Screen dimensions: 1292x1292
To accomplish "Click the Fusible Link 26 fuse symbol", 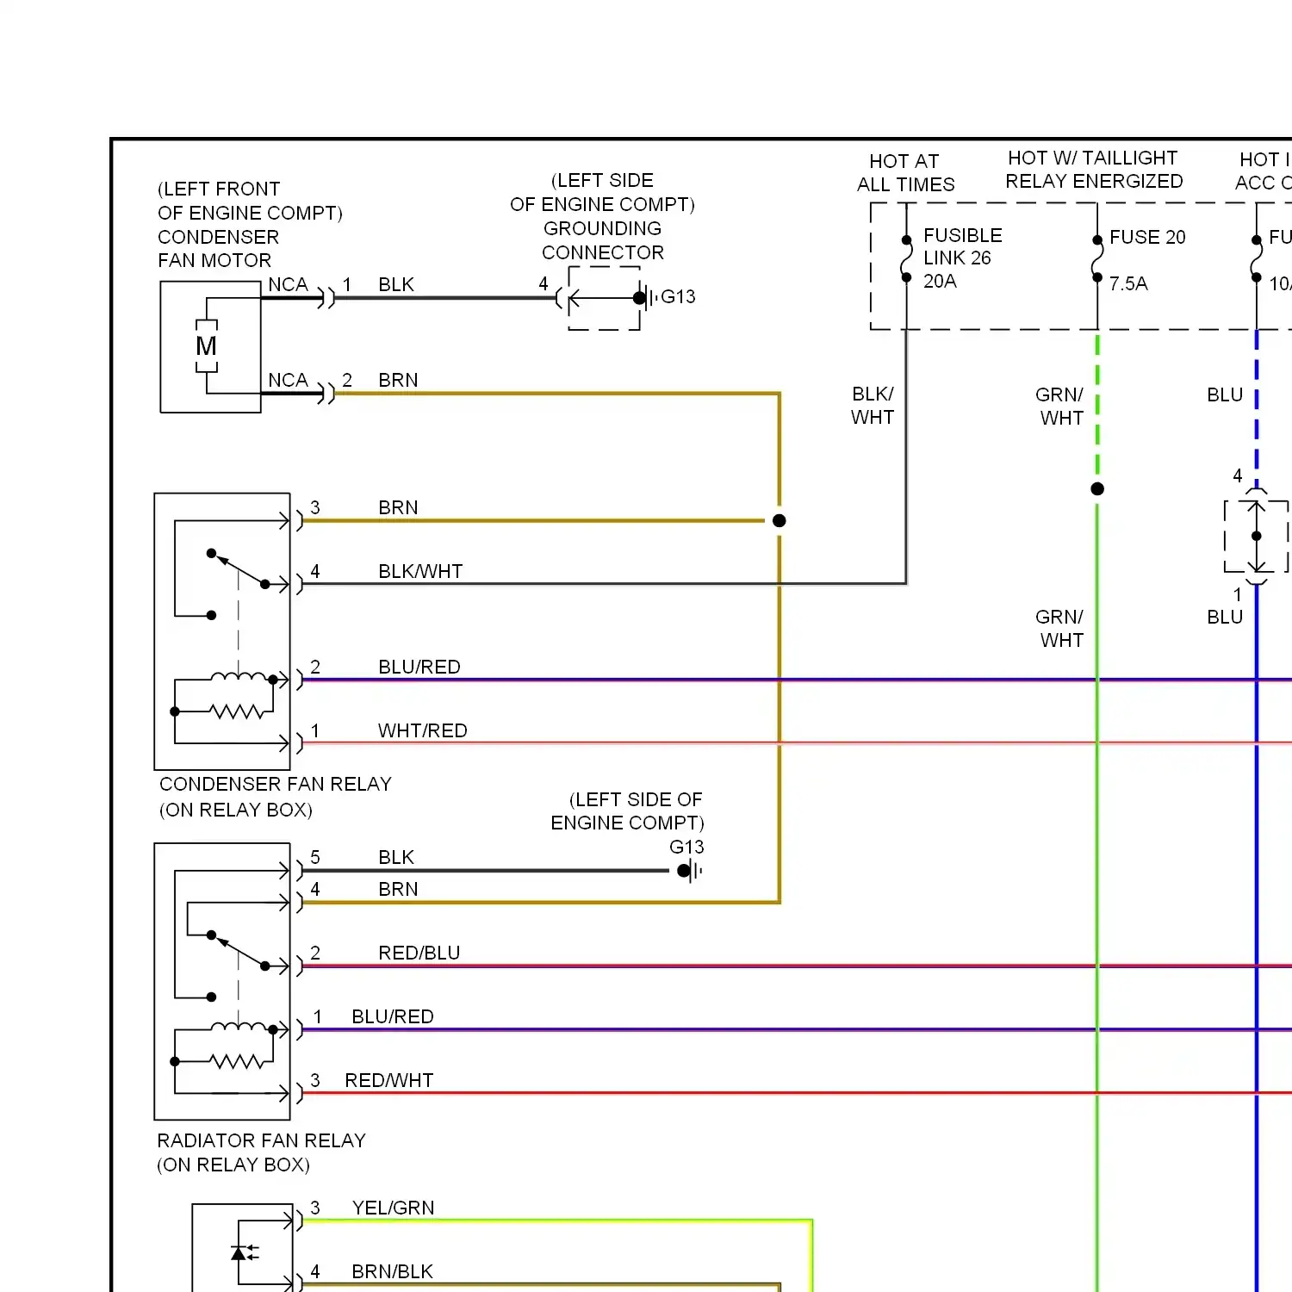I will click(x=906, y=258).
